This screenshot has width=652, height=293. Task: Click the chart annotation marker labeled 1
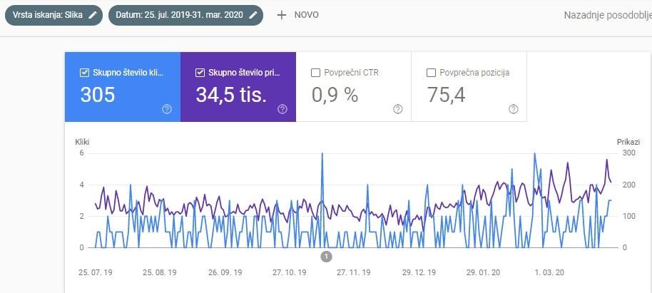pyautogui.click(x=327, y=257)
